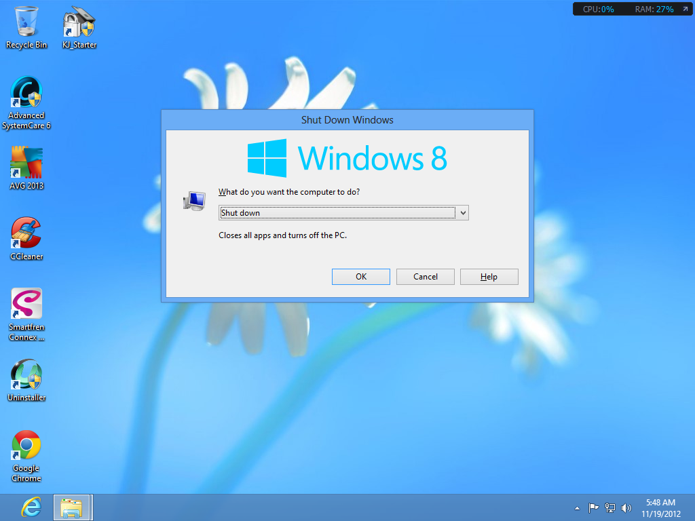Confirm shutdown with the OK button

[x=361, y=277]
